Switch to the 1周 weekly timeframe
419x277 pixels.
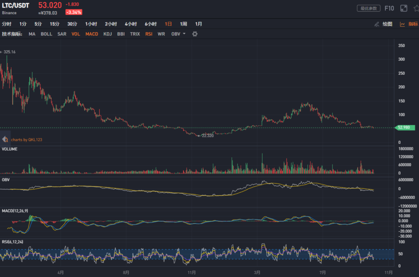click(183, 24)
